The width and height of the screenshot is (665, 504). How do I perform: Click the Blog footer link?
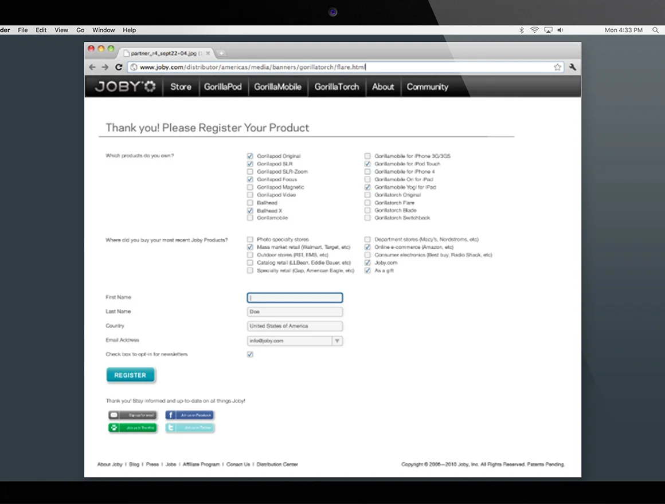pos(134,464)
